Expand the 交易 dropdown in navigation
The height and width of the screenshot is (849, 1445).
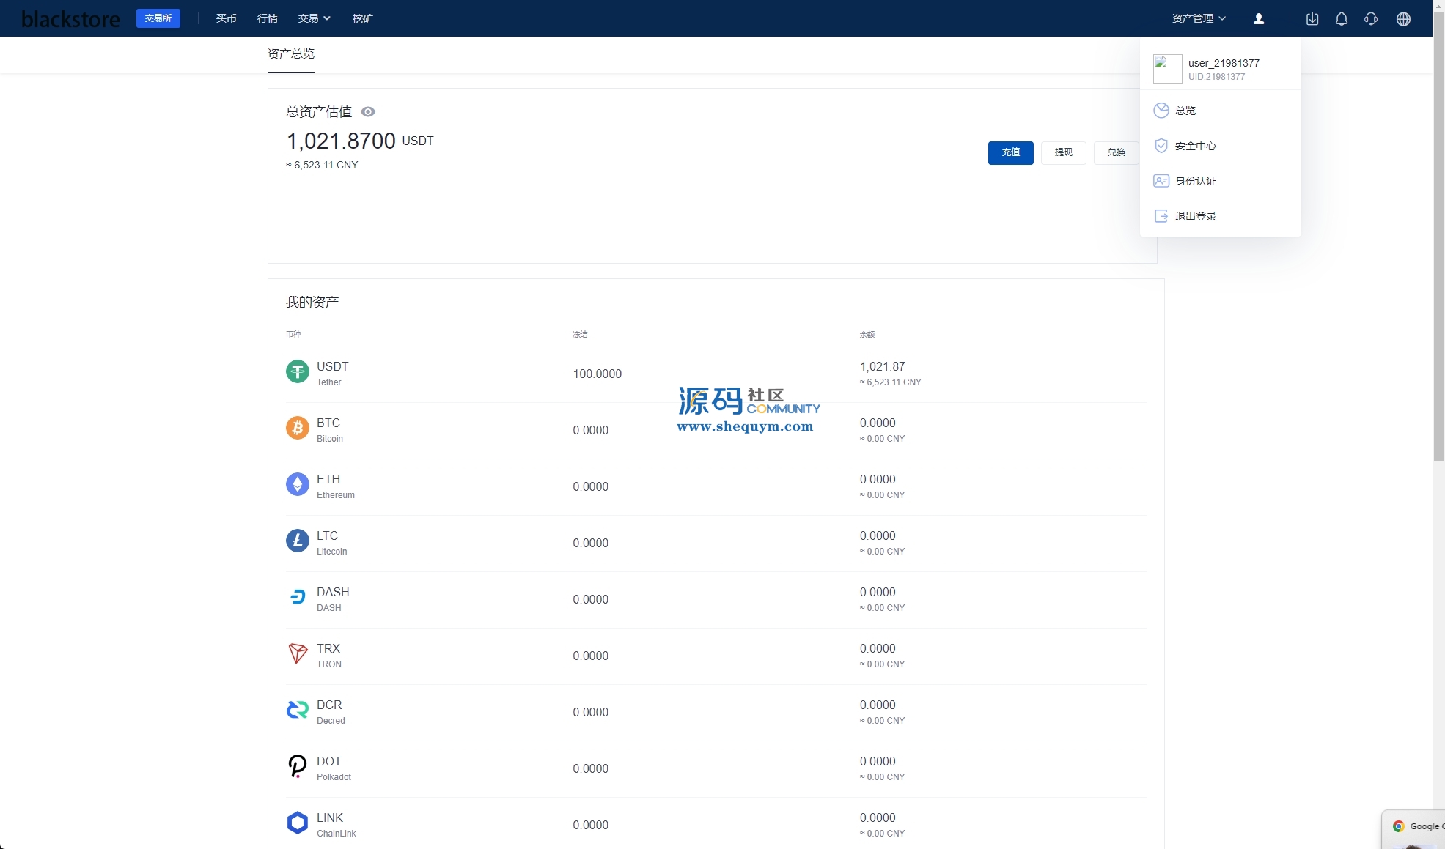pyautogui.click(x=314, y=18)
